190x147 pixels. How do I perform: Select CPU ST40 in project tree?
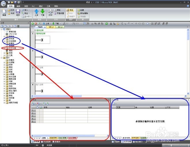point(13,34)
